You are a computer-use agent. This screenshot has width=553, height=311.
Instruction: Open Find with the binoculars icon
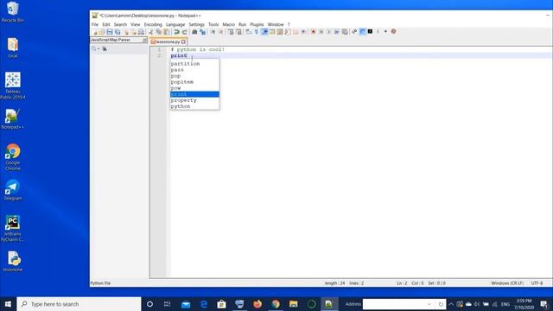[x=194, y=32]
